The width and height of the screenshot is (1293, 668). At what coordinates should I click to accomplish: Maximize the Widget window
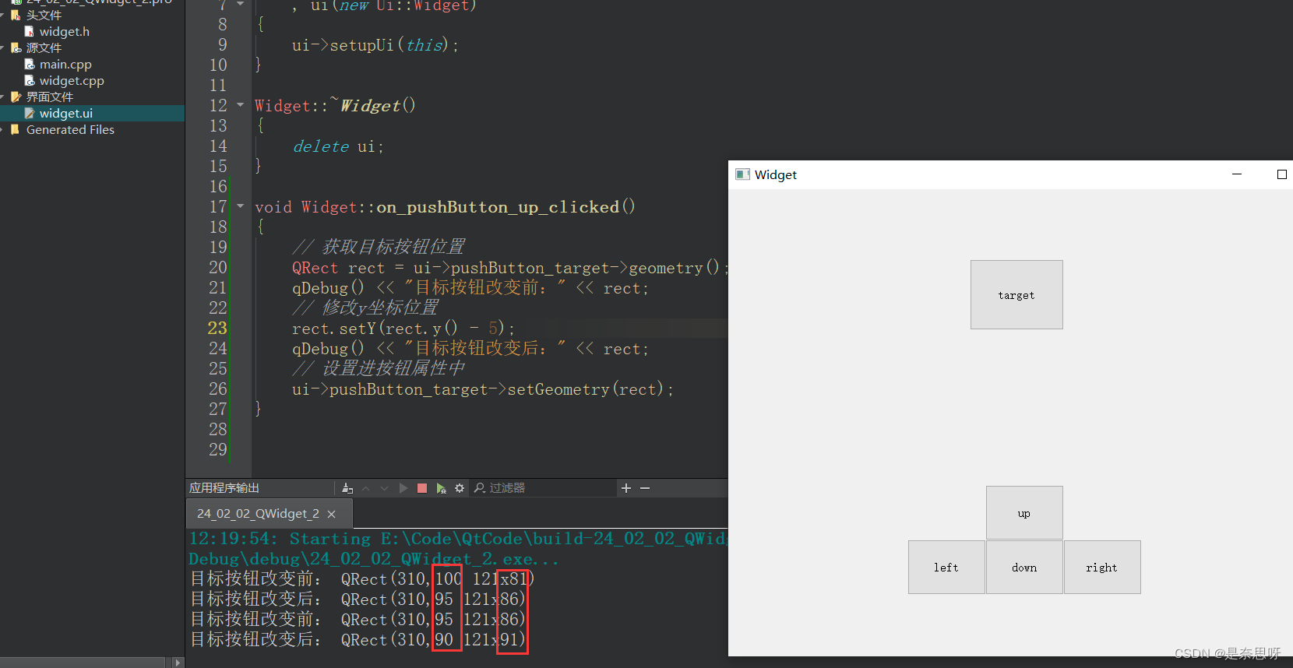pos(1281,174)
